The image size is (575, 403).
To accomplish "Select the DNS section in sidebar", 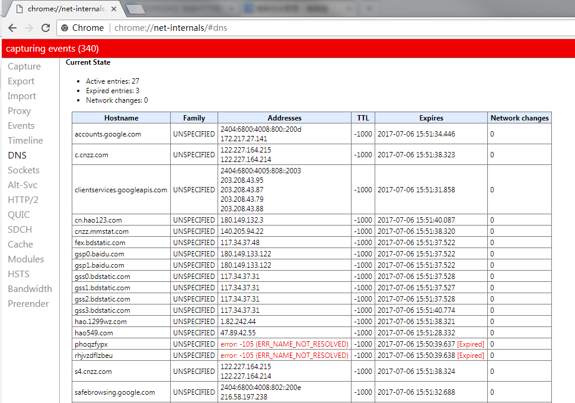I will 17,156.
